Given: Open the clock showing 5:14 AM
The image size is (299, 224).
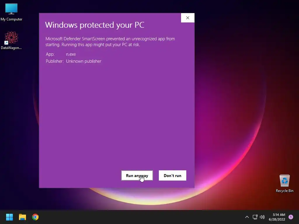Looking at the screenshot, I should click(x=277, y=217).
